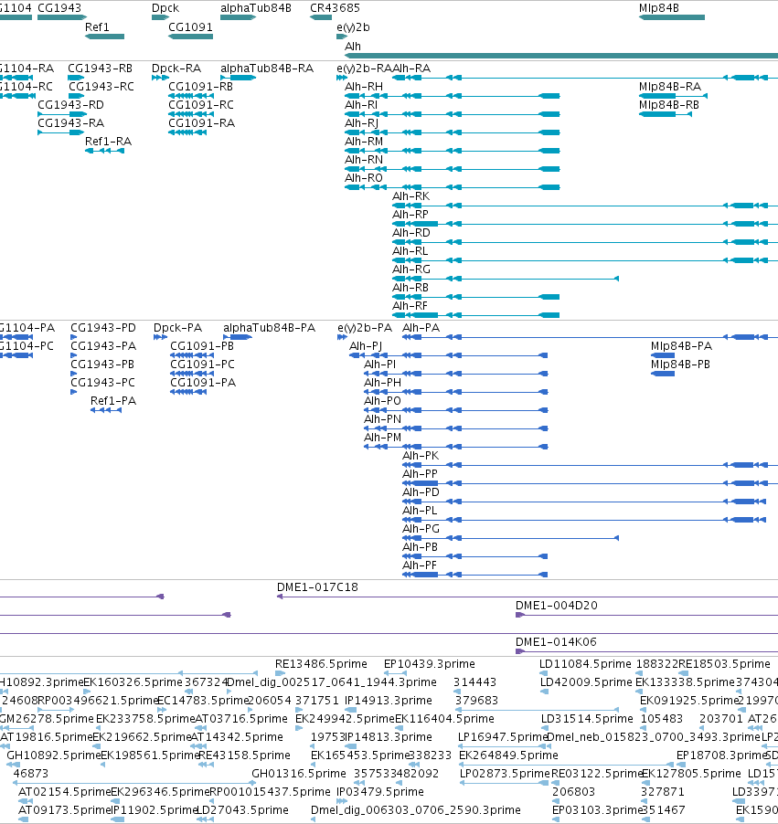Open the Alh-RH transcript

point(453,96)
